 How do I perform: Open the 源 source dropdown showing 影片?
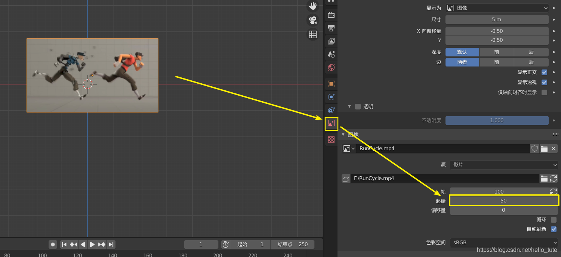pos(504,165)
